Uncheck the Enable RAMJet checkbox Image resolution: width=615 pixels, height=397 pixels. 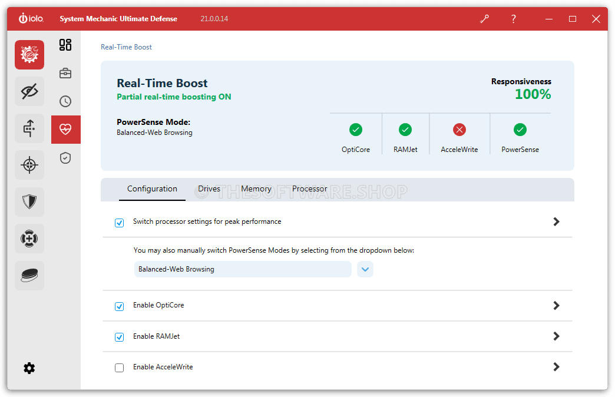pyautogui.click(x=119, y=337)
